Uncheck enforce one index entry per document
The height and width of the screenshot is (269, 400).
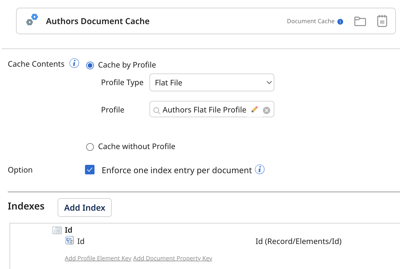pyautogui.click(x=89, y=170)
